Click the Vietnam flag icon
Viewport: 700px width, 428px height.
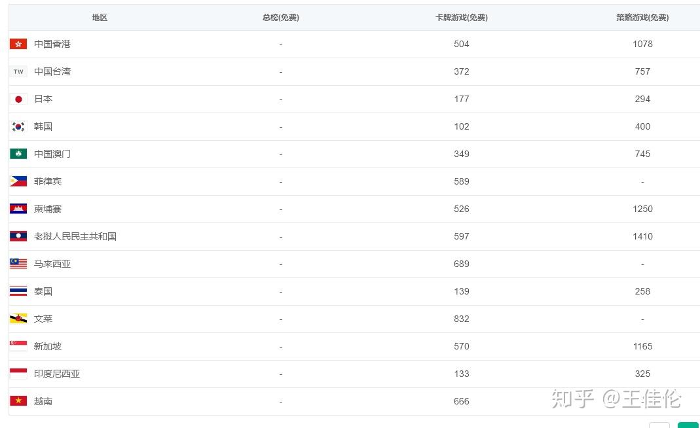pos(18,401)
